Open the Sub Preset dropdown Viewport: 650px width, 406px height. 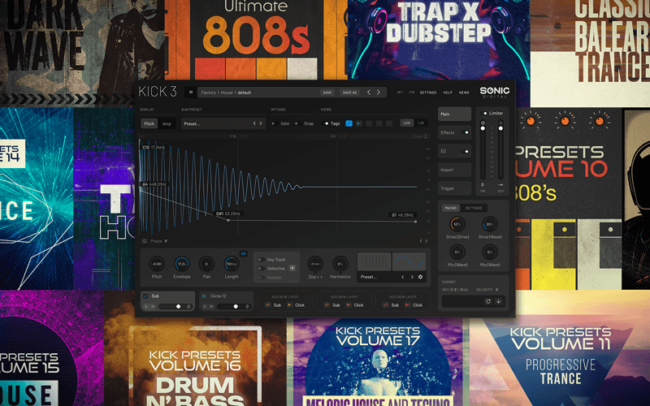pyautogui.click(x=223, y=123)
